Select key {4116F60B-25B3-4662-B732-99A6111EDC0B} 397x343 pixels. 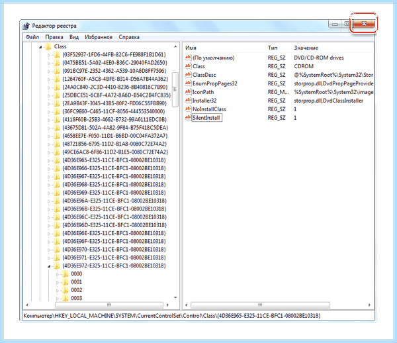click(x=114, y=120)
